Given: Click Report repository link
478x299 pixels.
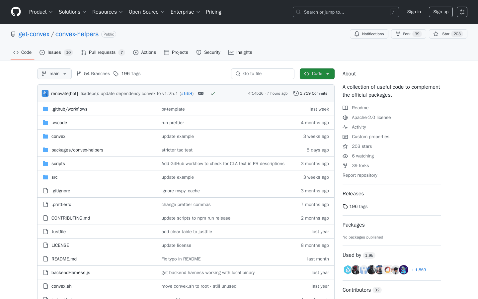Looking at the screenshot, I should click(x=360, y=175).
